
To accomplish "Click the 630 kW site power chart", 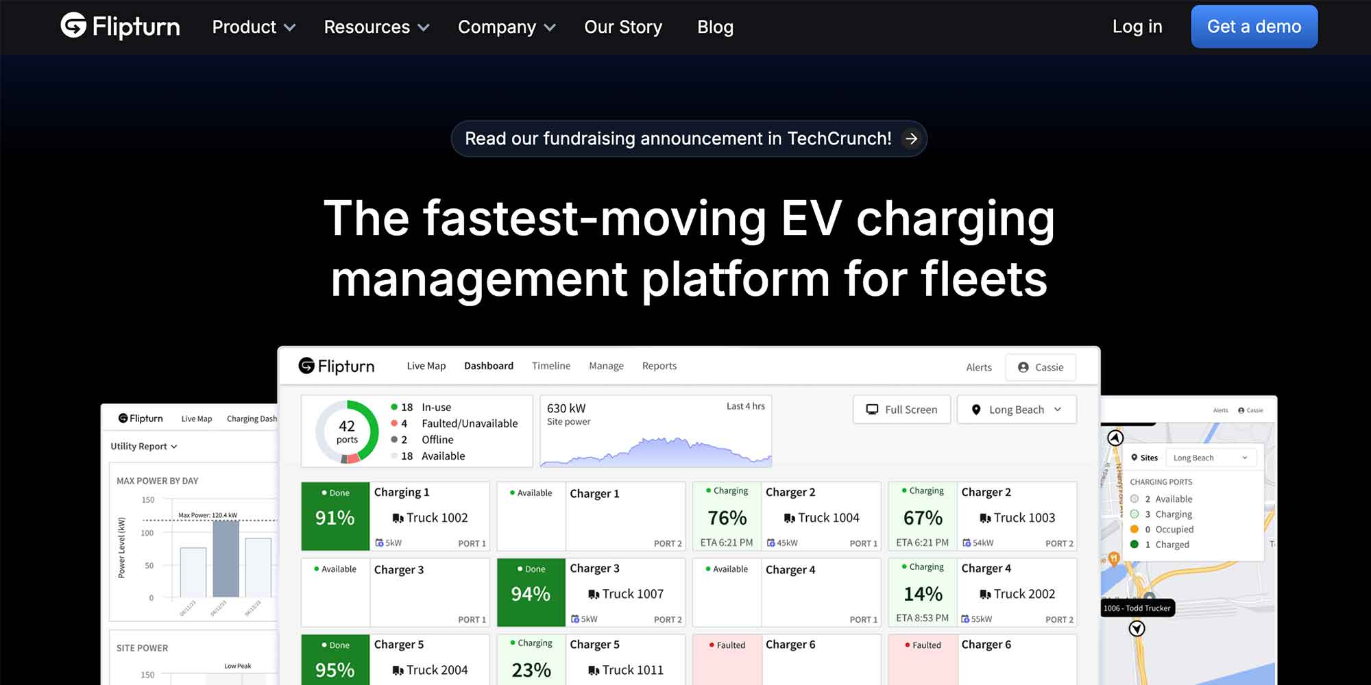I will (x=656, y=432).
